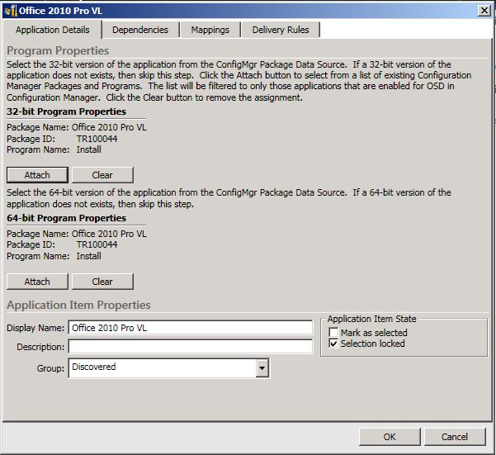The height and width of the screenshot is (455, 496).
Task: Select the 32-bit Package ID TR100044 text
Action: [97, 139]
